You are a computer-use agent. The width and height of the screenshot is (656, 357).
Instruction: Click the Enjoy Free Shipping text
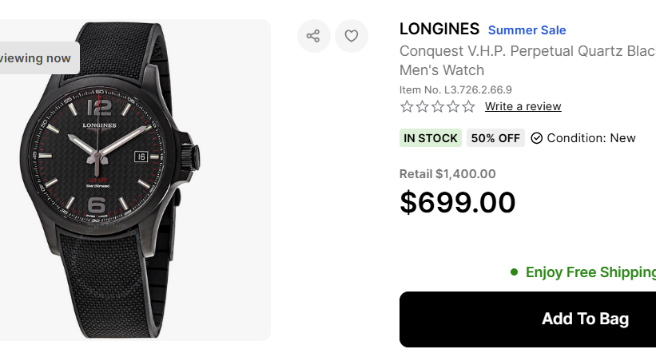coord(590,272)
